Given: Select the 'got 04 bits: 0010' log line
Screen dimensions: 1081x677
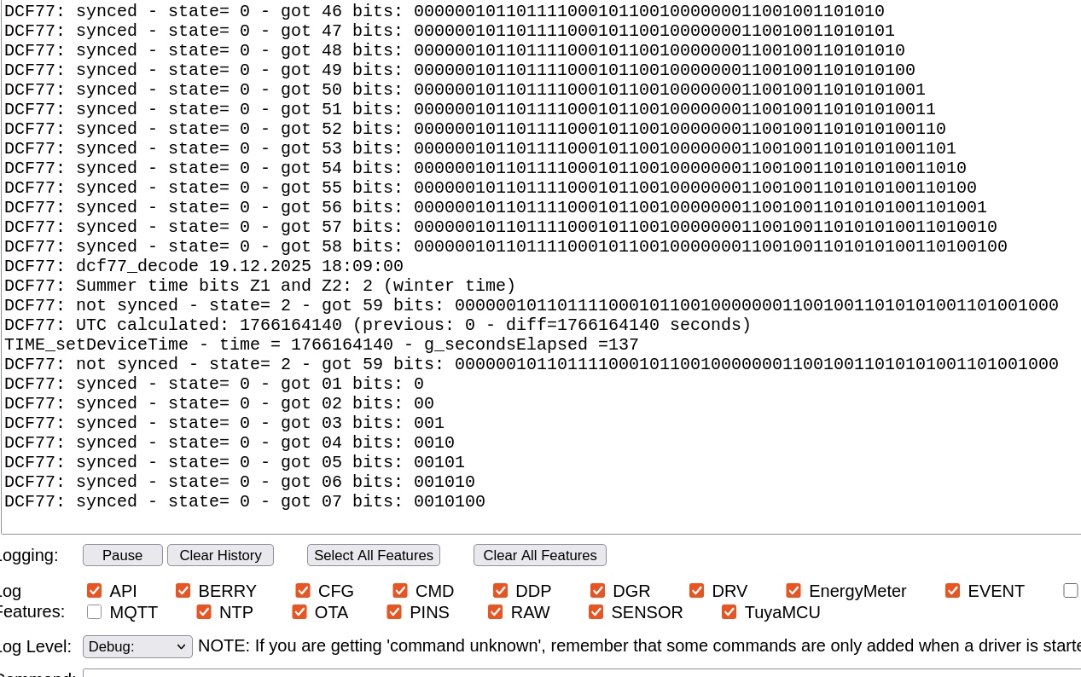Looking at the screenshot, I should [230, 443].
